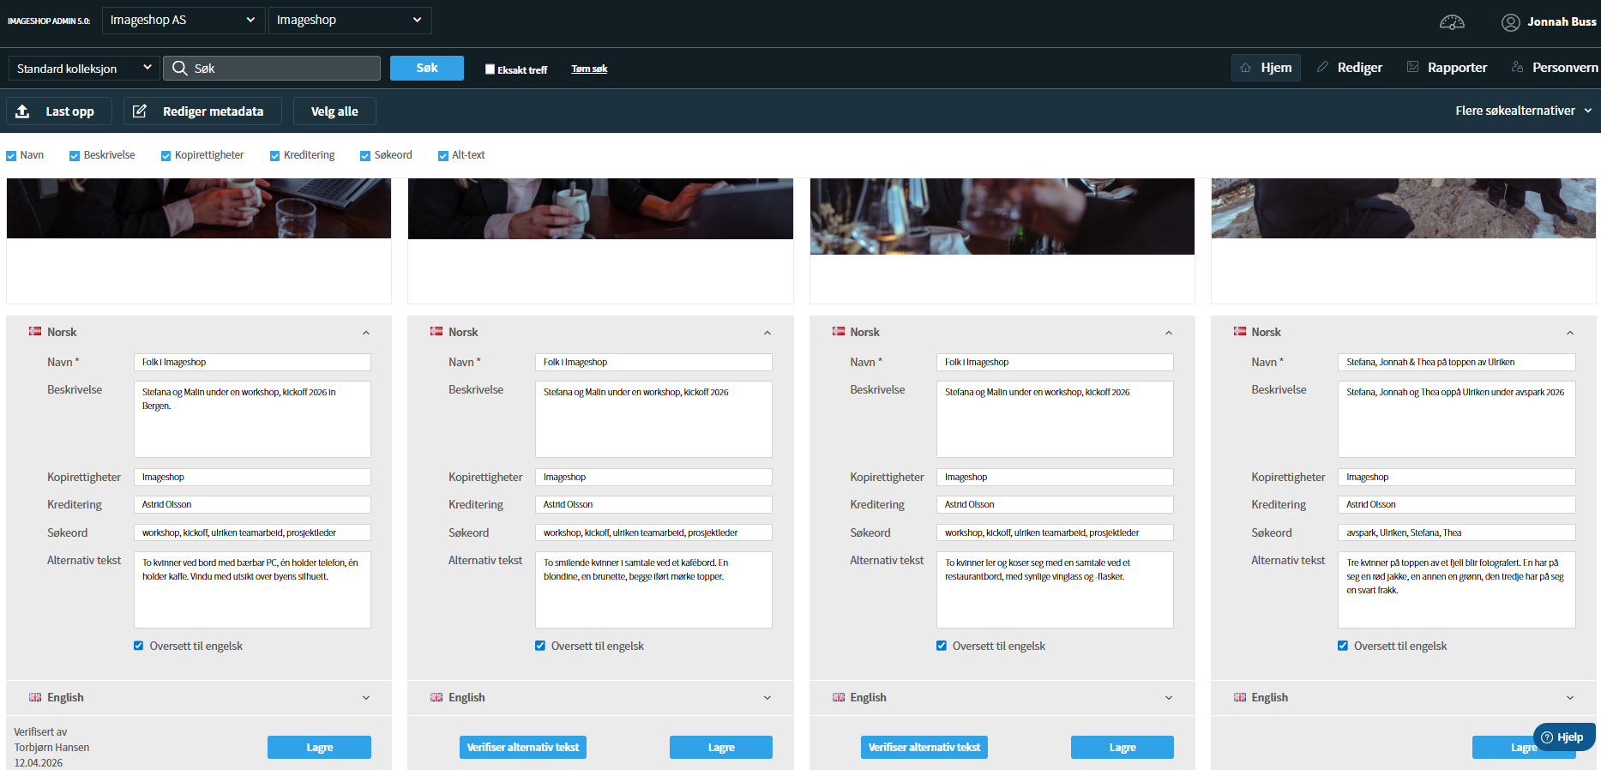The image size is (1601, 770).
Task: Click the first Verifiser alternativ tekst button
Action: pos(523,748)
